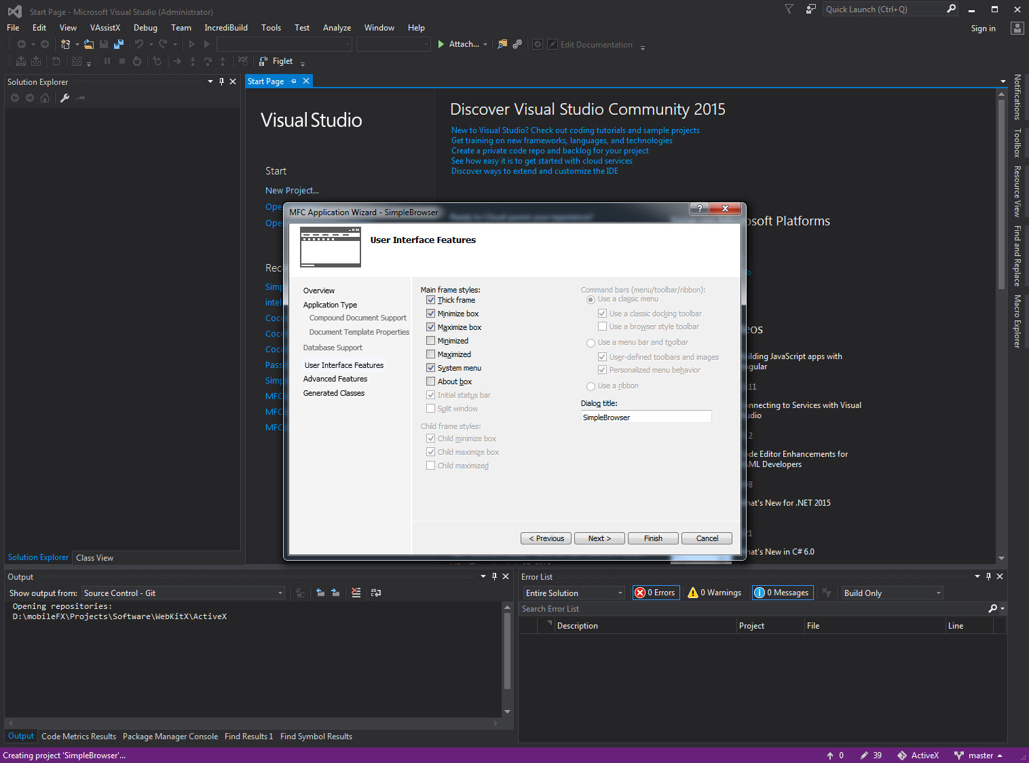Uncheck the Thick frame checkbox
The width and height of the screenshot is (1029, 763).
430,300
